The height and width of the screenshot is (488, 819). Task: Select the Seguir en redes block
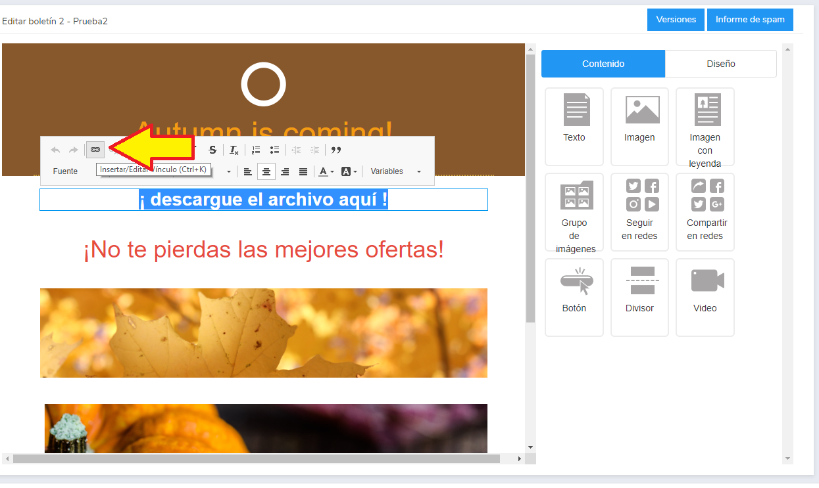point(639,212)
